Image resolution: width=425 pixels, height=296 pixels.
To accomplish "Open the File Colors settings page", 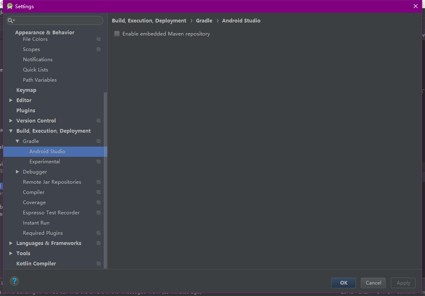I will [35, 39].
